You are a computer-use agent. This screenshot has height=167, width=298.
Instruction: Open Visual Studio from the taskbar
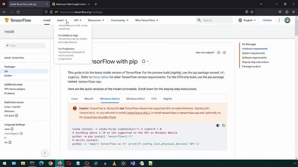132,163
